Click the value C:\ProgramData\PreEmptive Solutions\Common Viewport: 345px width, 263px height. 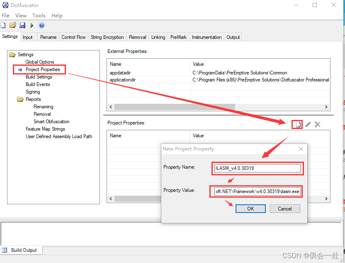pyautogui.click(x=240, y=73)
